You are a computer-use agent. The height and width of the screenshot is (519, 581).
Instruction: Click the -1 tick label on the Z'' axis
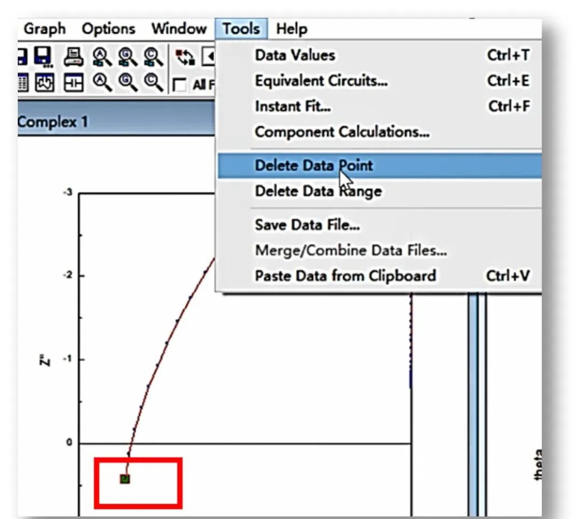pos(68,359)
